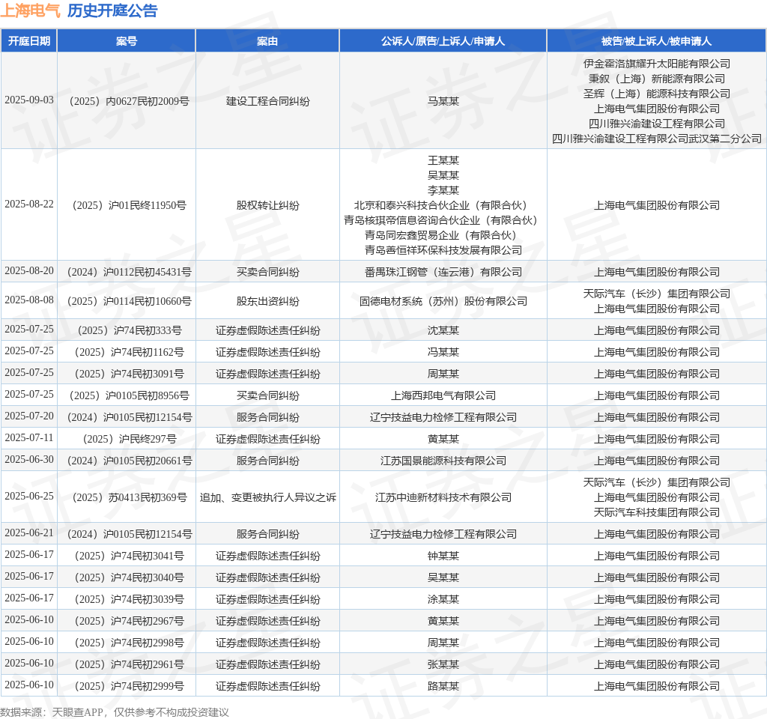
Task: Click plaintiff 固德电材系统（苏州）股份有限公司
Action: tap(443, 301)
